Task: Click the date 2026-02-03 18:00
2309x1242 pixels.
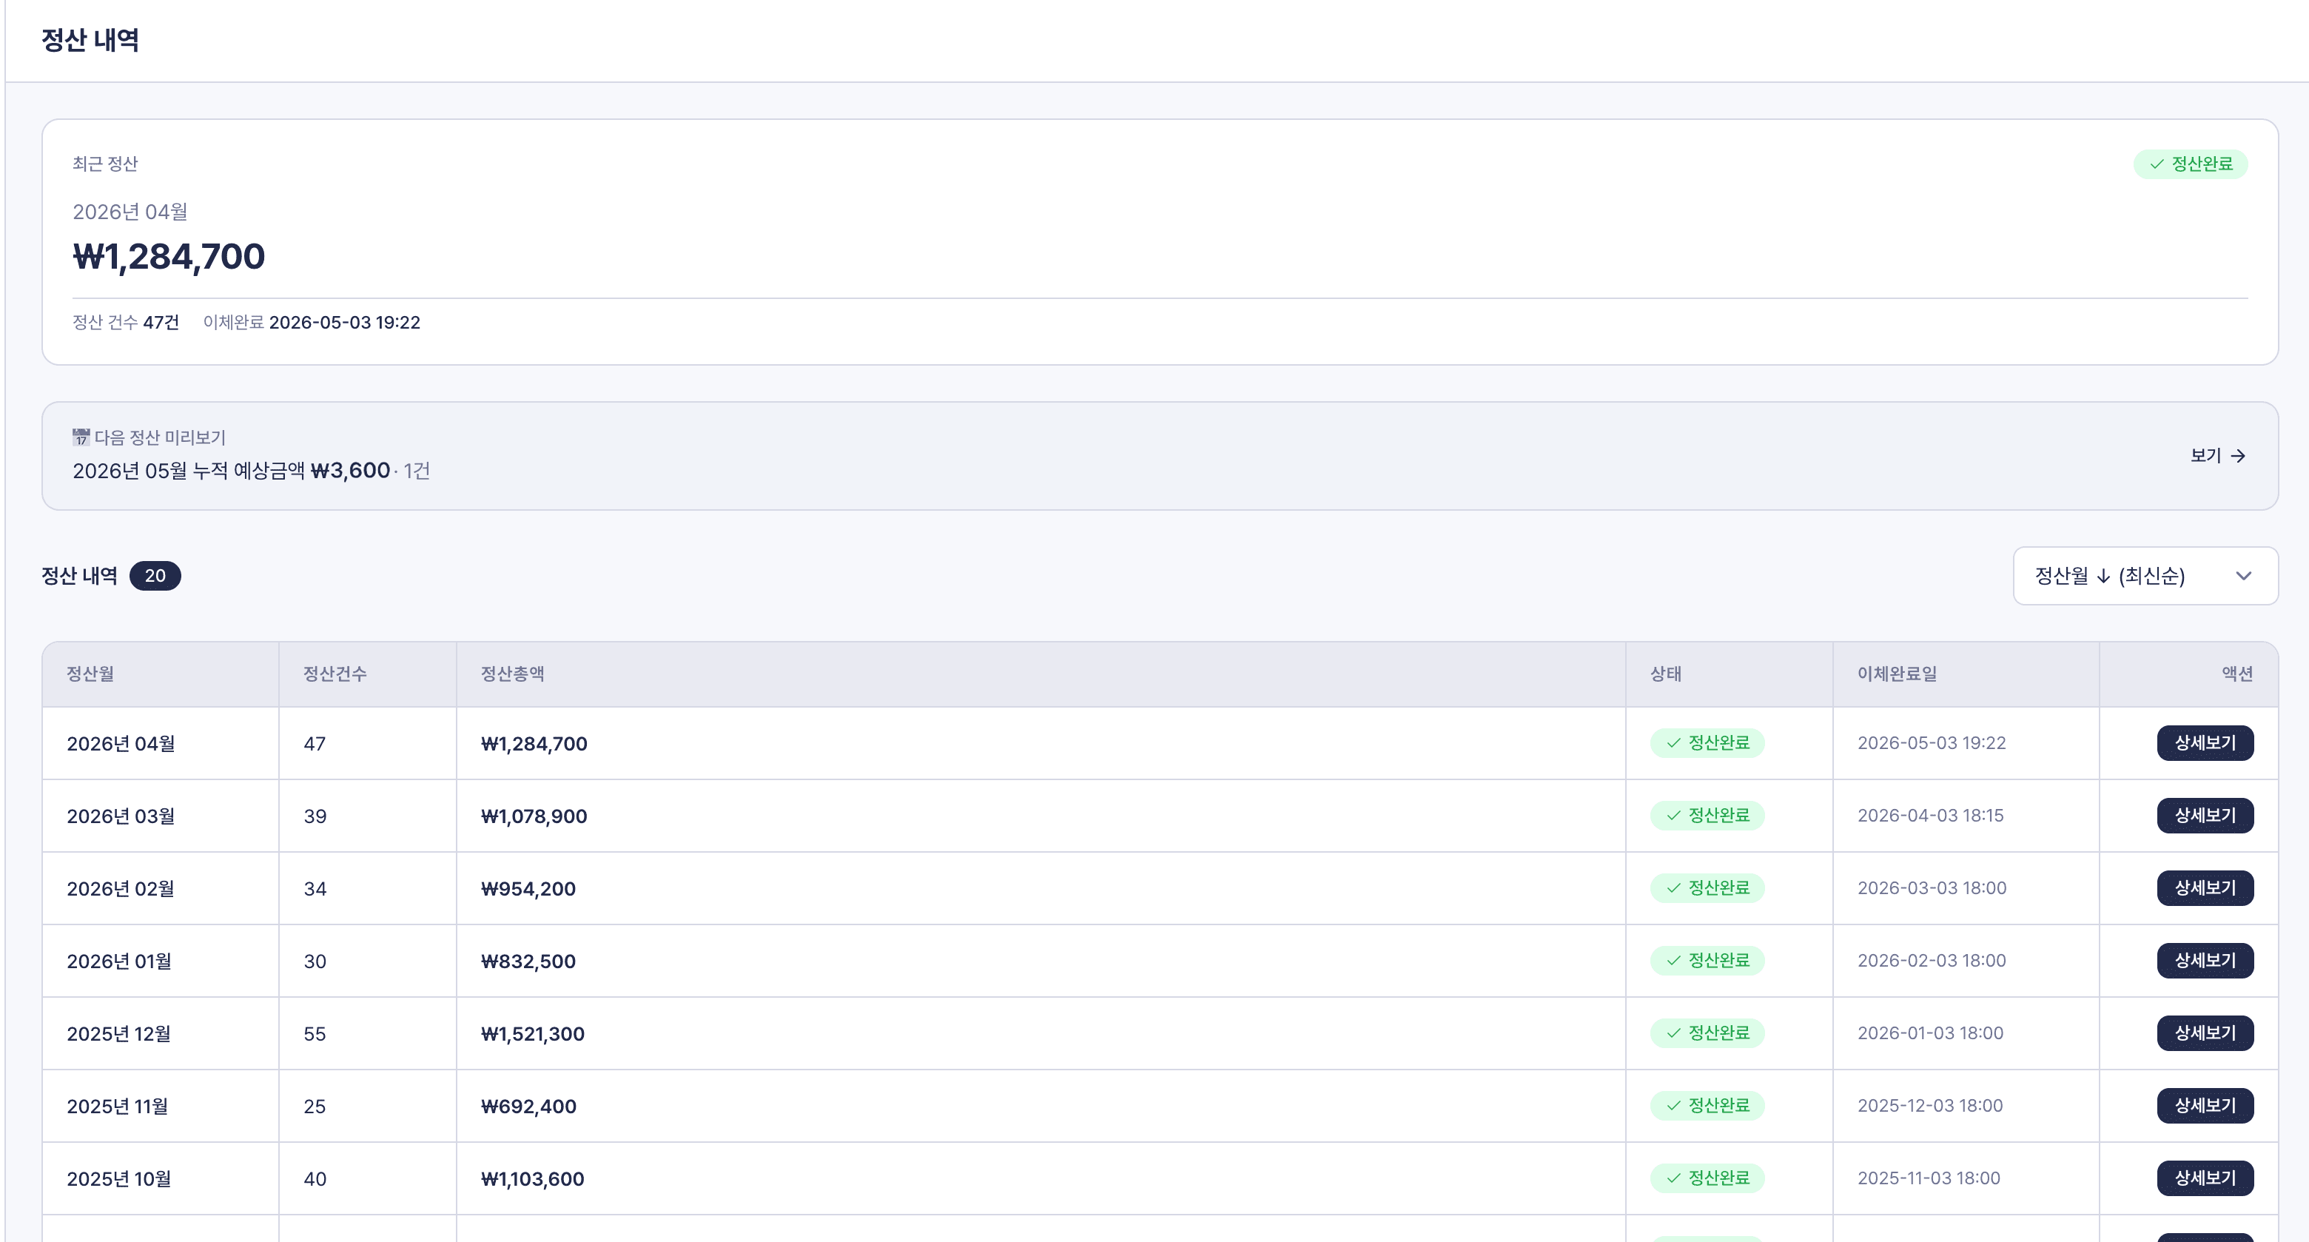Action: point(1932,961)
